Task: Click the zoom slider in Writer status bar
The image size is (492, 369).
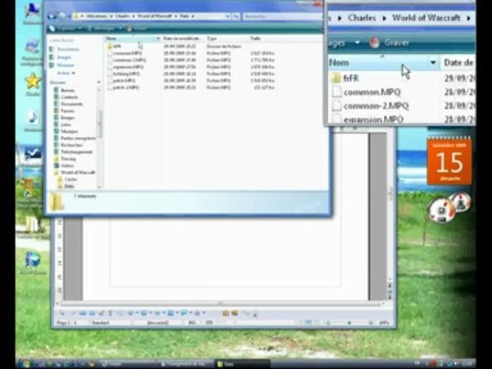Action: 349,323
